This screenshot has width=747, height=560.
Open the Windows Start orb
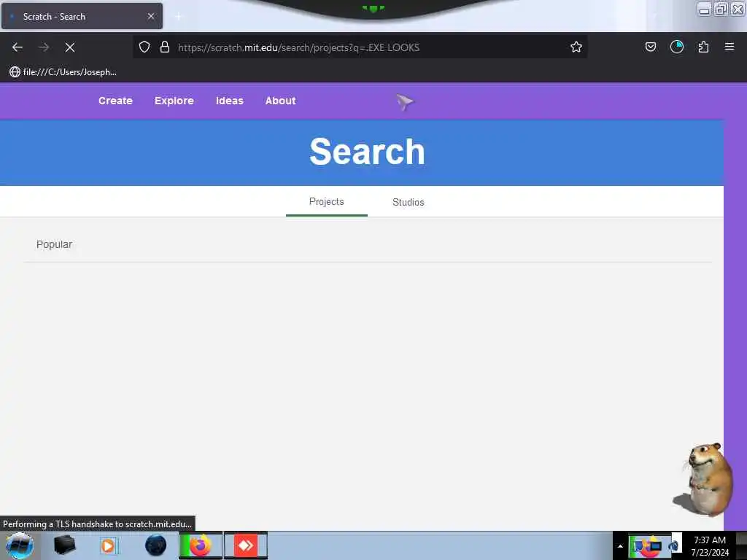20,545
